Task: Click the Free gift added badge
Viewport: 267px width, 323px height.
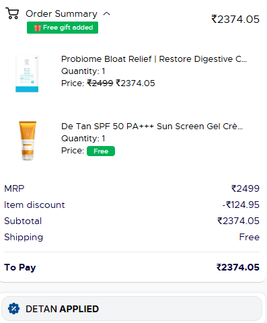Action: 63,28
